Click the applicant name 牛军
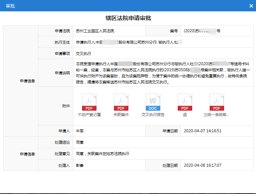 click(x=80, y=131)
